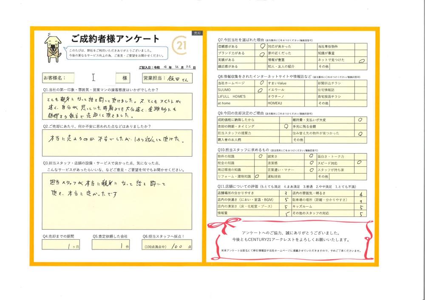
Task: Click the 店舗場所の分かりやすさ rating cell
Action: 286,193
